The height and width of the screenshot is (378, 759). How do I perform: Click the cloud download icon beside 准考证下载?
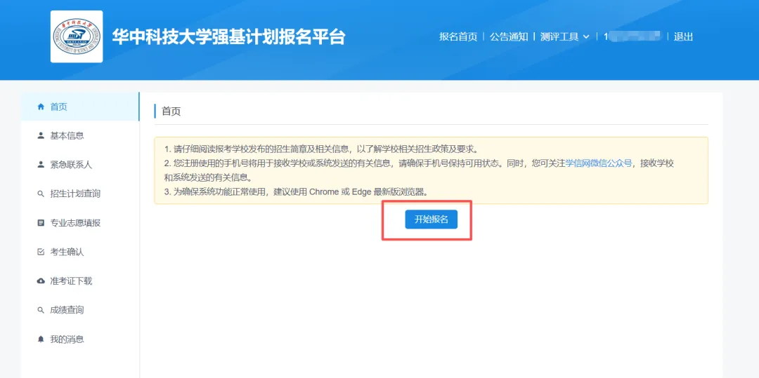(x=41, y=281)
